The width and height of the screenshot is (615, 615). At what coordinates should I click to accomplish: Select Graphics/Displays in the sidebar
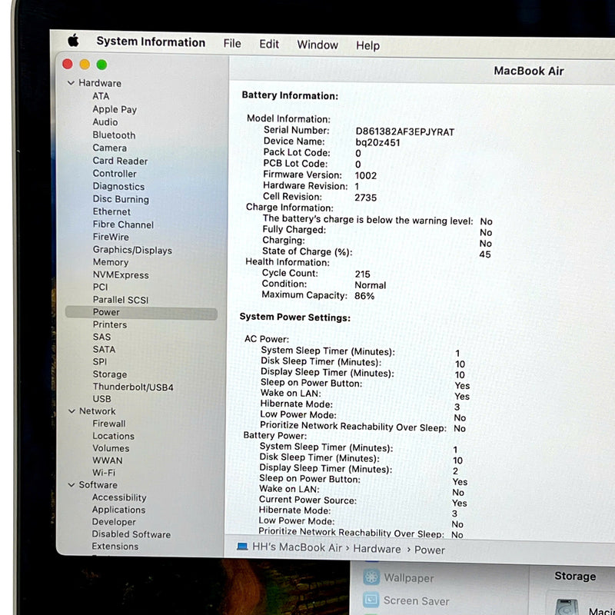(x=132, y=250)
